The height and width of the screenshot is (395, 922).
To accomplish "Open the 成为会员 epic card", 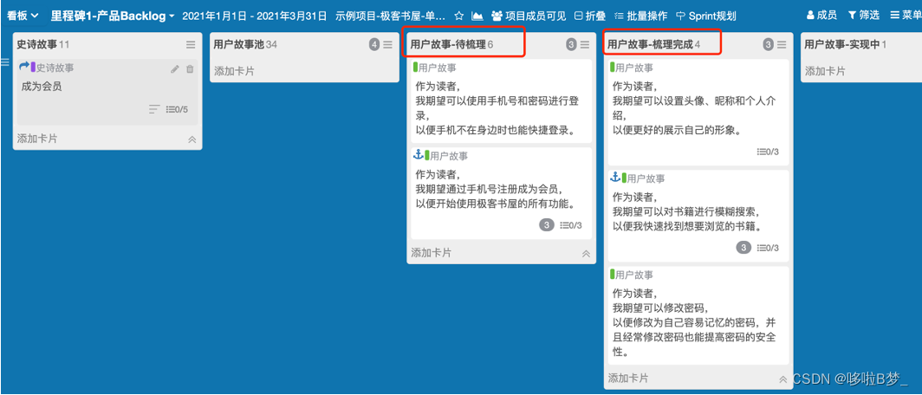I will [107, 92].
